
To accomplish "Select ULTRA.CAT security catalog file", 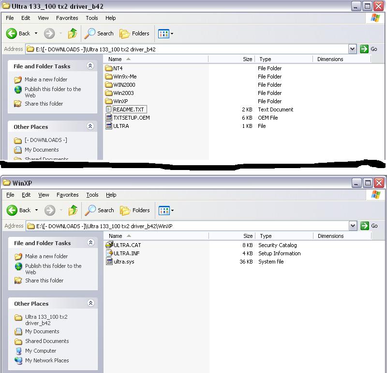I will [123, 245].
